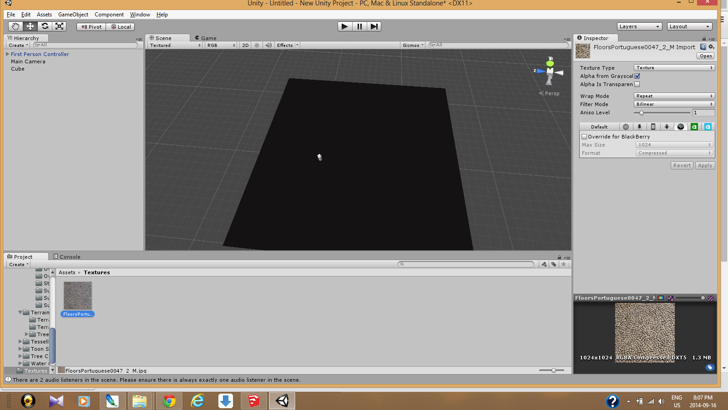728x410 pixels.
Task: Open the GameObject menu
Action: tap(73, 14)
